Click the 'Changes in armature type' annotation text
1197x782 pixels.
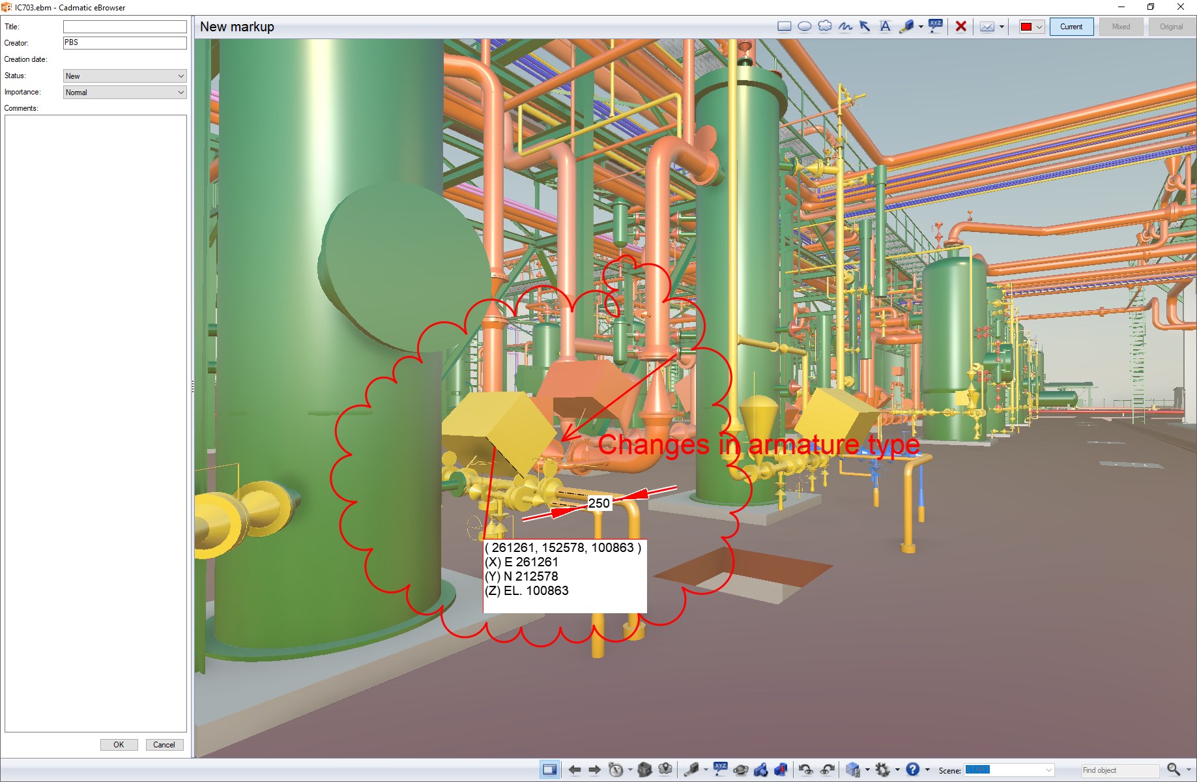coord(759,444)
